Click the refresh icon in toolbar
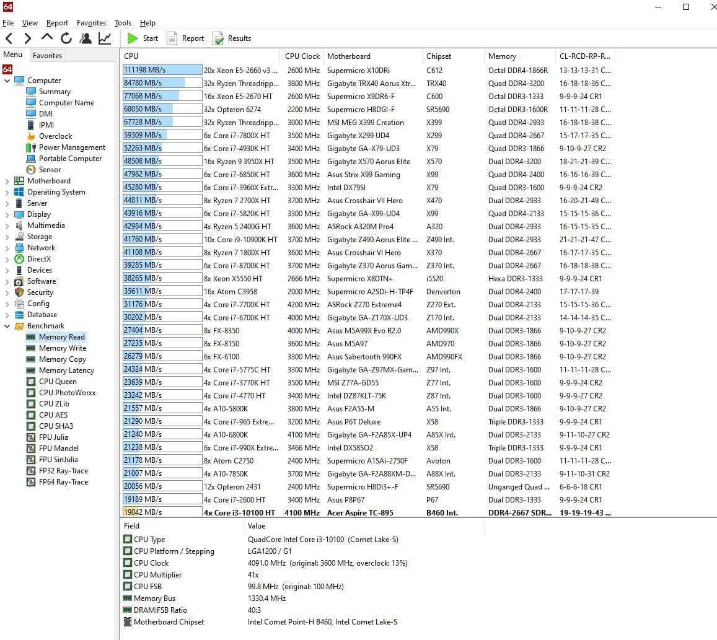Viewport: 717px width, 640px height. point(66,38)
